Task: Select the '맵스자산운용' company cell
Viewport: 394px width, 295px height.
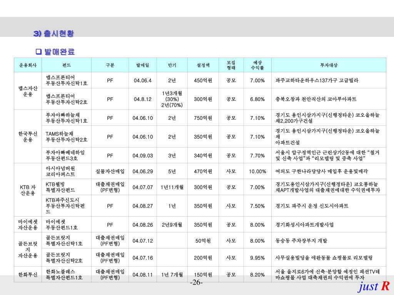Action: (x=28, y=91)
